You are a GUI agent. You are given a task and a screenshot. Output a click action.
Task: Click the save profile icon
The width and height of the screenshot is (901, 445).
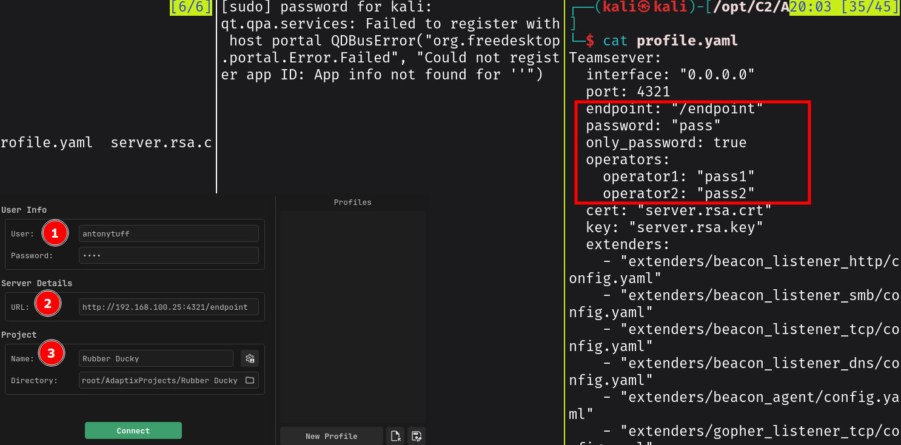[416, 436]
